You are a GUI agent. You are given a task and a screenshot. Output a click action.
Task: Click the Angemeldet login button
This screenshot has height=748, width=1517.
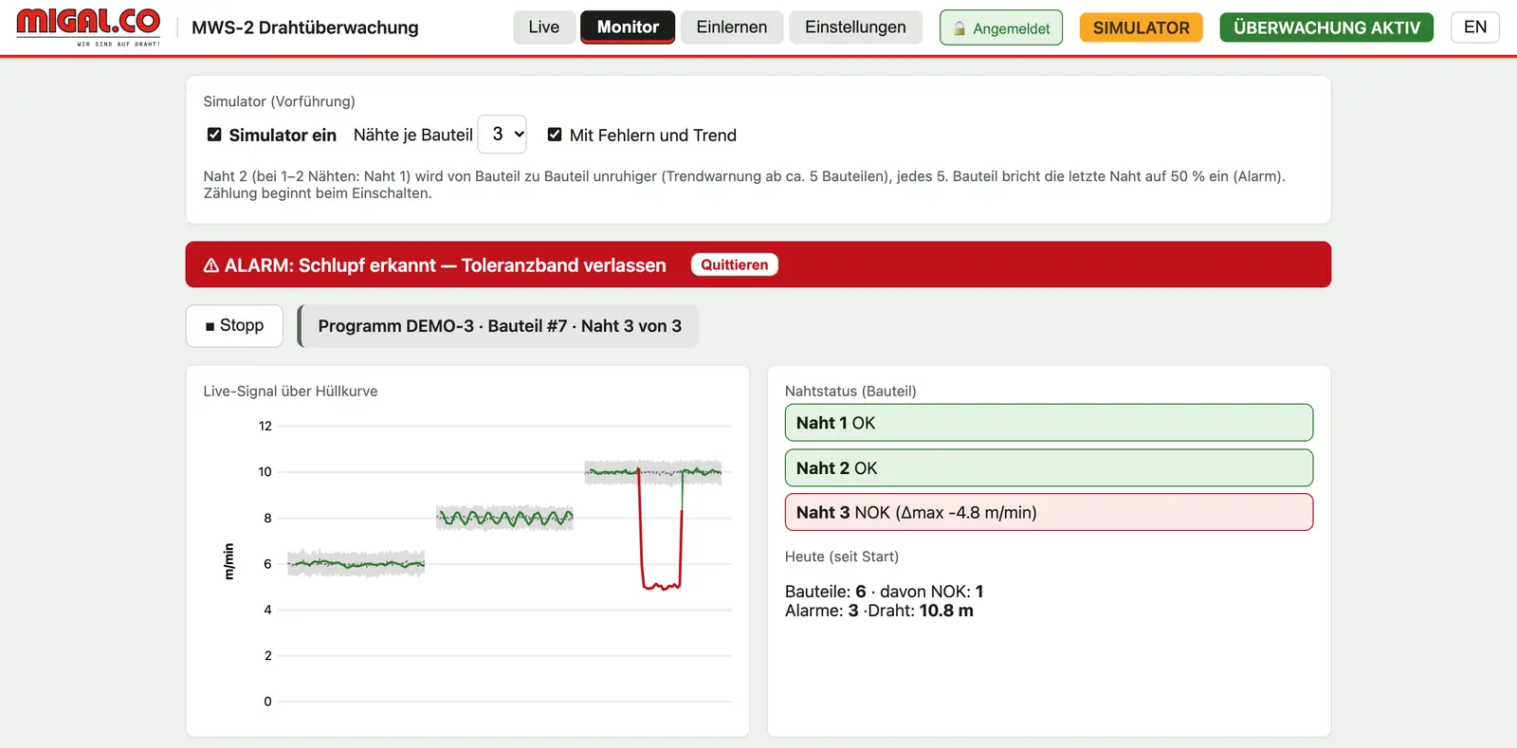pos(1001,27)
